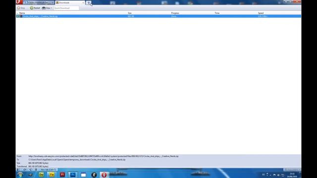The width and height of the screenshot is (317, 178).
Task: Click the From URL text in details pane
Action: pos(104,156)
